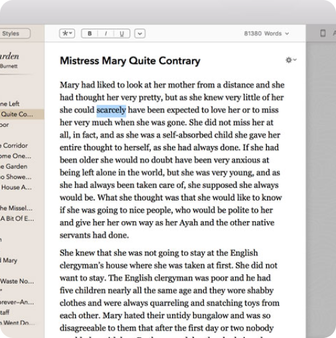Image resolution: width=336 pixels, height=338 pixels.
Task: Click the 'Mistress Mary Quite Contrary' heading
Action: click(x=130, y=60)
